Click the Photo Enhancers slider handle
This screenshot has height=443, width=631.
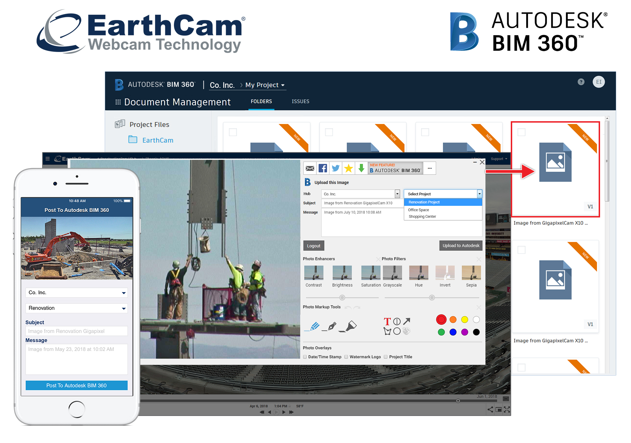point(342,298)
